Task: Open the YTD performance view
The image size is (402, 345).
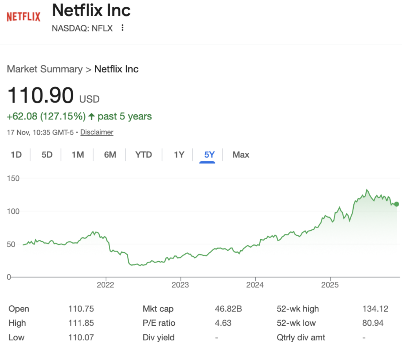Action: point(144,154)
